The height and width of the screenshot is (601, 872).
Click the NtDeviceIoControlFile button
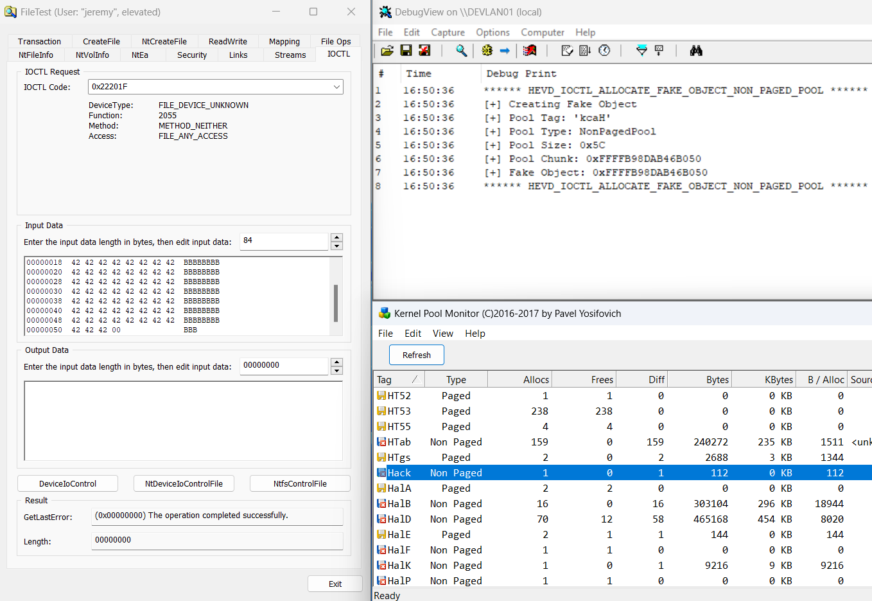(184, 483)
